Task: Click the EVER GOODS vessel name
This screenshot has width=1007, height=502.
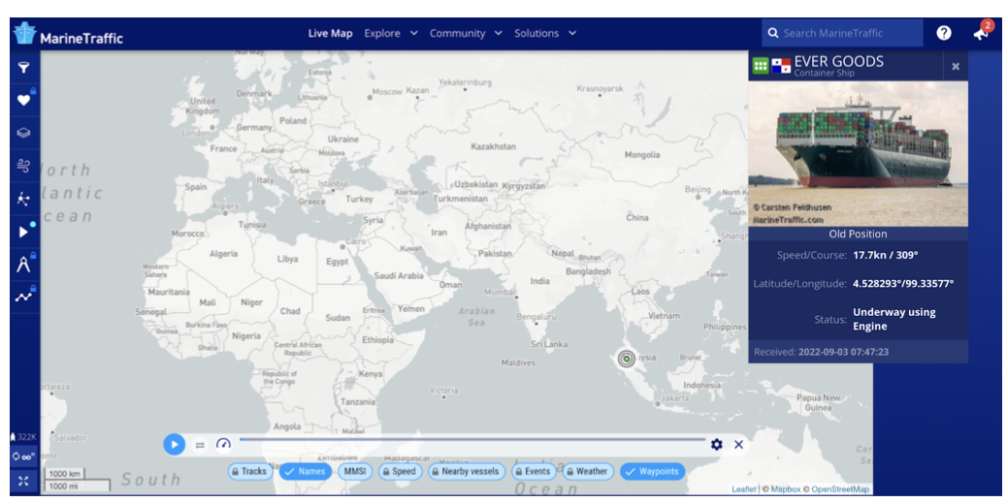Action: click(x=839, y=62)
